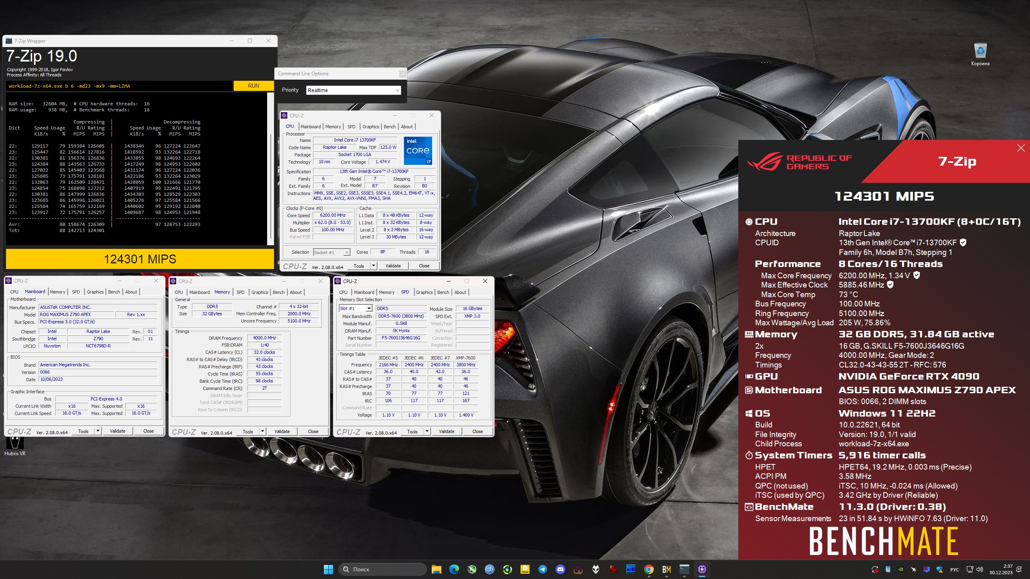Open NVIDIA tray icon
This screenshot has height=579, width=1030.
click(x=900, y=569)
